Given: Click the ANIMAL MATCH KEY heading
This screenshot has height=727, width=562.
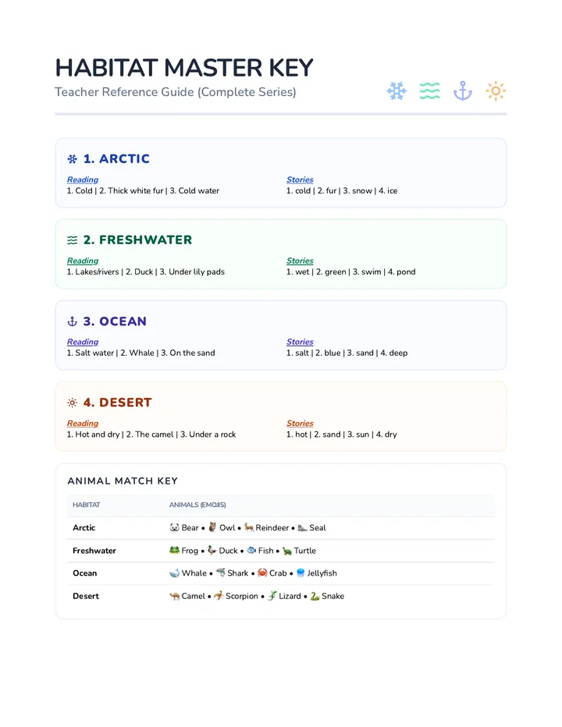Looking at the screenshot, I should tap(123, 481).
